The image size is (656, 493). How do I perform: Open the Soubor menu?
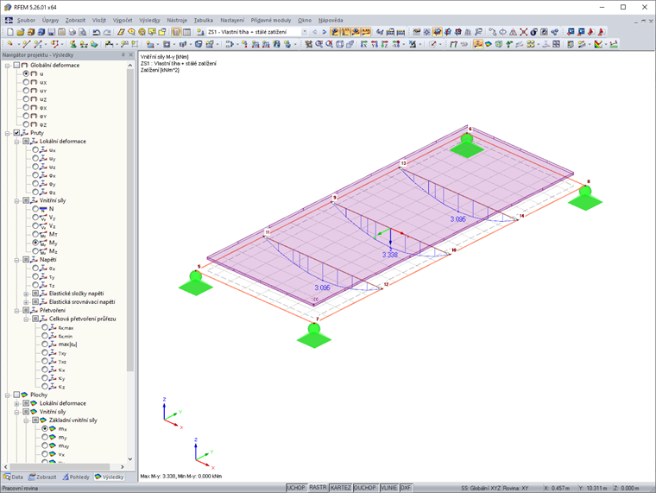coord(26,20)
